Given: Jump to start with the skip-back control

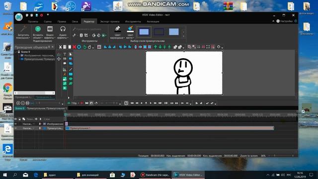Looking at the screenshot, I should point(132,103).
